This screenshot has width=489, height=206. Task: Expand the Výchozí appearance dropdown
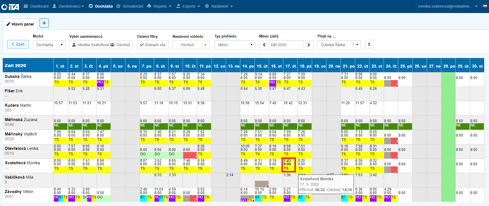tap(191, 45)
